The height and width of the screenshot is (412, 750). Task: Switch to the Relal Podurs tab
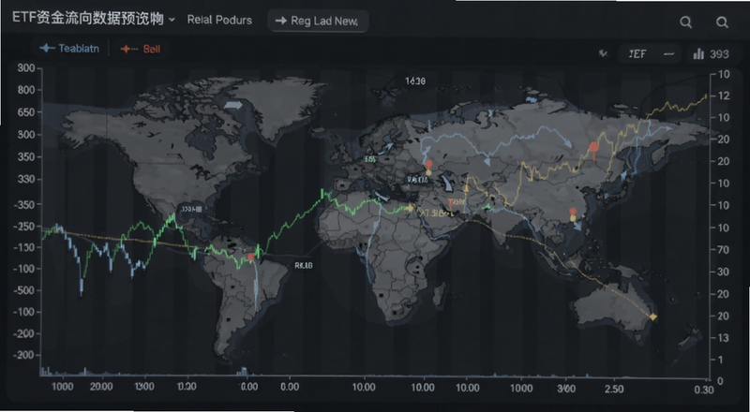click(219, 20)
